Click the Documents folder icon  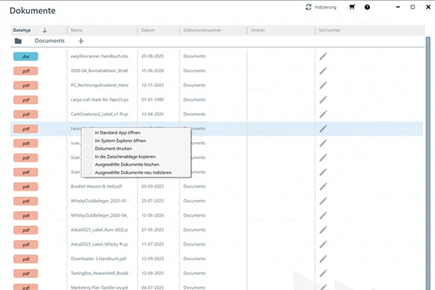pyautogui.click(x=18, y=41)
